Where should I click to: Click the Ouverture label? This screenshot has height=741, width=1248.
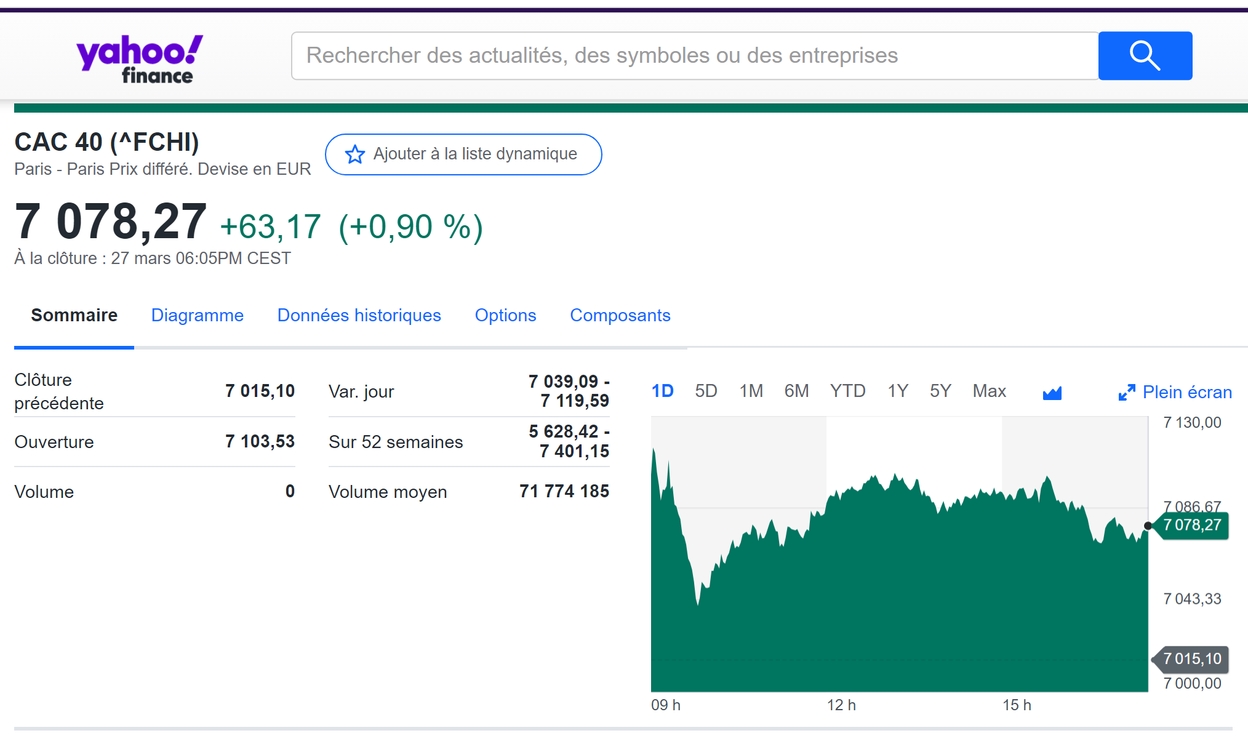[x=54, y=442]
